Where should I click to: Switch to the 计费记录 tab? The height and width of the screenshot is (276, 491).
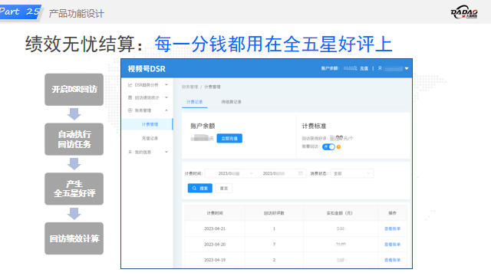click(x=194, y=102)
